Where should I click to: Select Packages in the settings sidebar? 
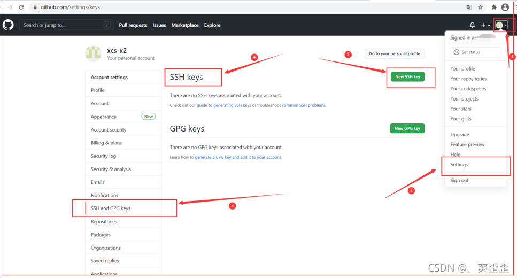[123, 235]
